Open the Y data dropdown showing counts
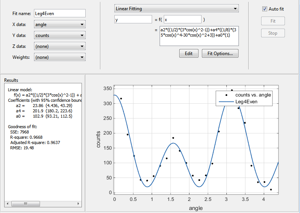The width and height of the screenshot is (300, 213). (60, 35)
